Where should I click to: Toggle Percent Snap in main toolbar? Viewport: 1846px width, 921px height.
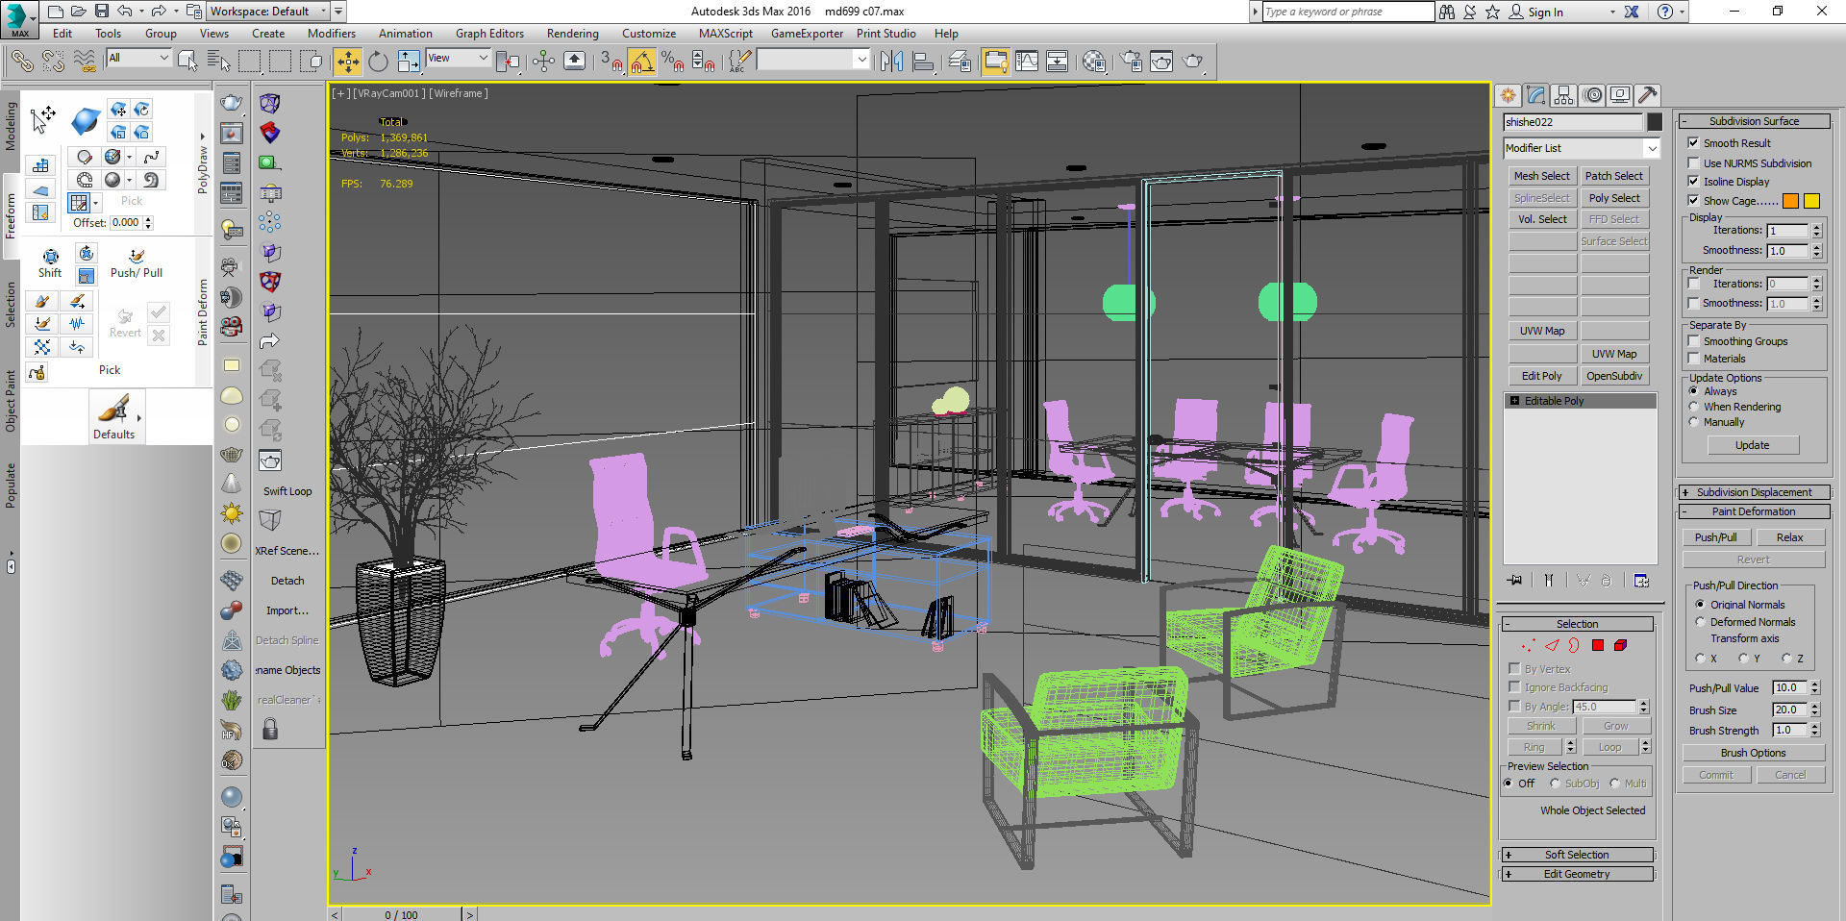pos(673,62)
